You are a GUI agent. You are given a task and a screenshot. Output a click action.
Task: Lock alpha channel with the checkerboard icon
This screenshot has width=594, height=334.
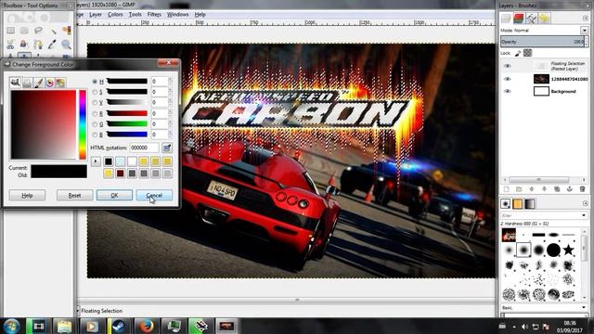527,53
